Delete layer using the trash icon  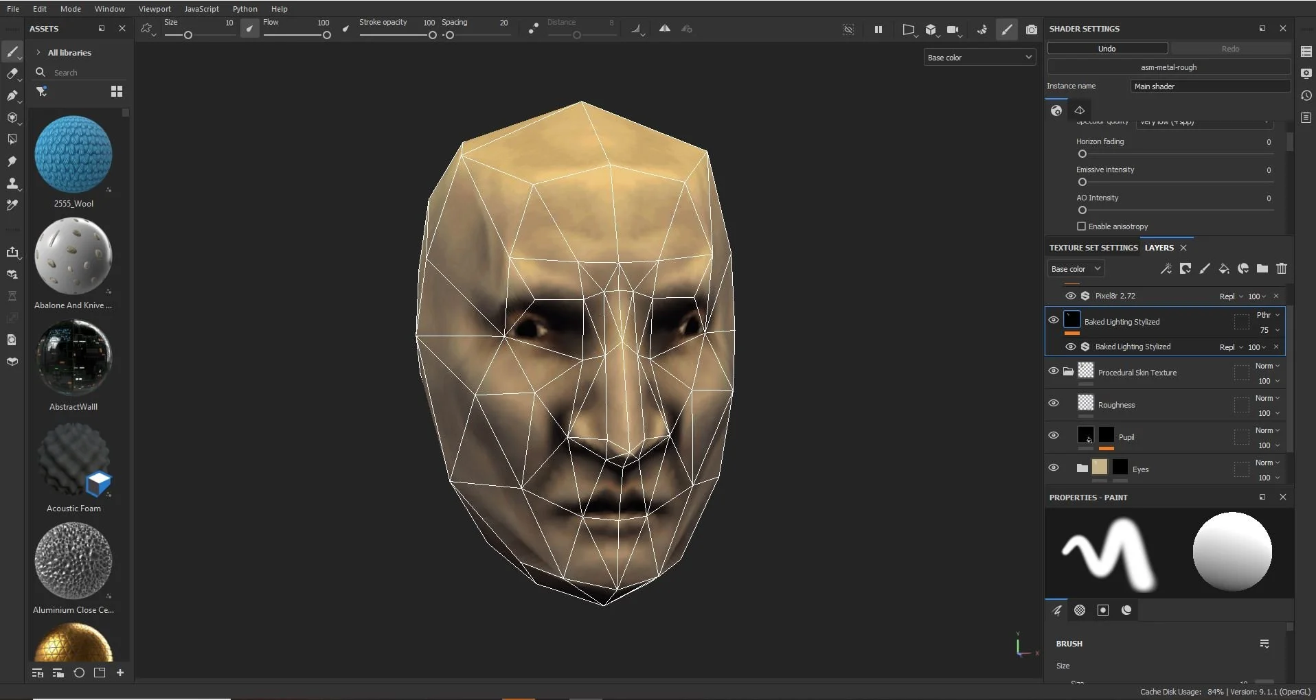click(1281, 269)
